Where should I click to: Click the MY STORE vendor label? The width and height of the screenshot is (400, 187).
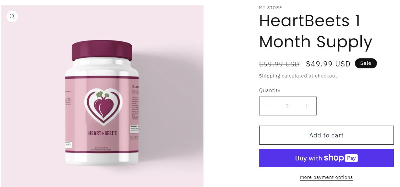pyautogui.click(x=271, y=7)
